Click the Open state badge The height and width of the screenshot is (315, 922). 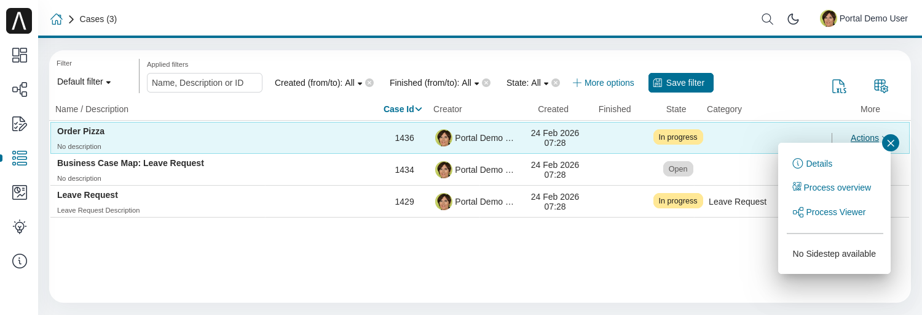pos(678,169)
